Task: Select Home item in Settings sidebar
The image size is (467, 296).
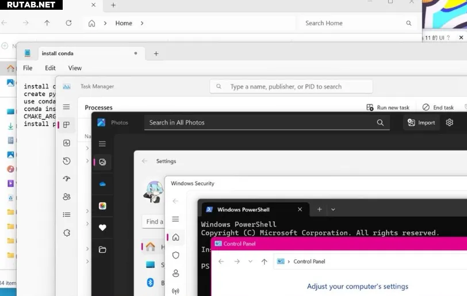Action: [x=153, y=247]
